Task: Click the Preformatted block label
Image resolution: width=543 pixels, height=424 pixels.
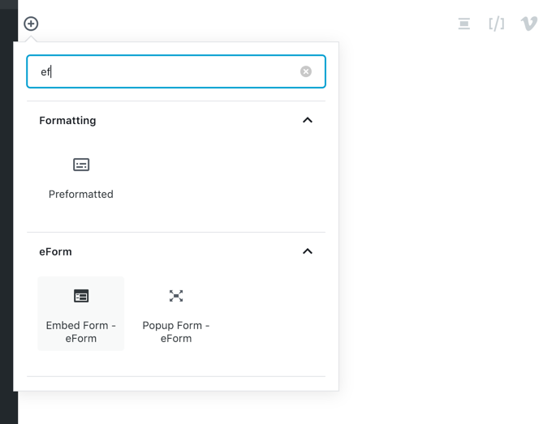Action: pyautogui.click(x=80, y=194)
